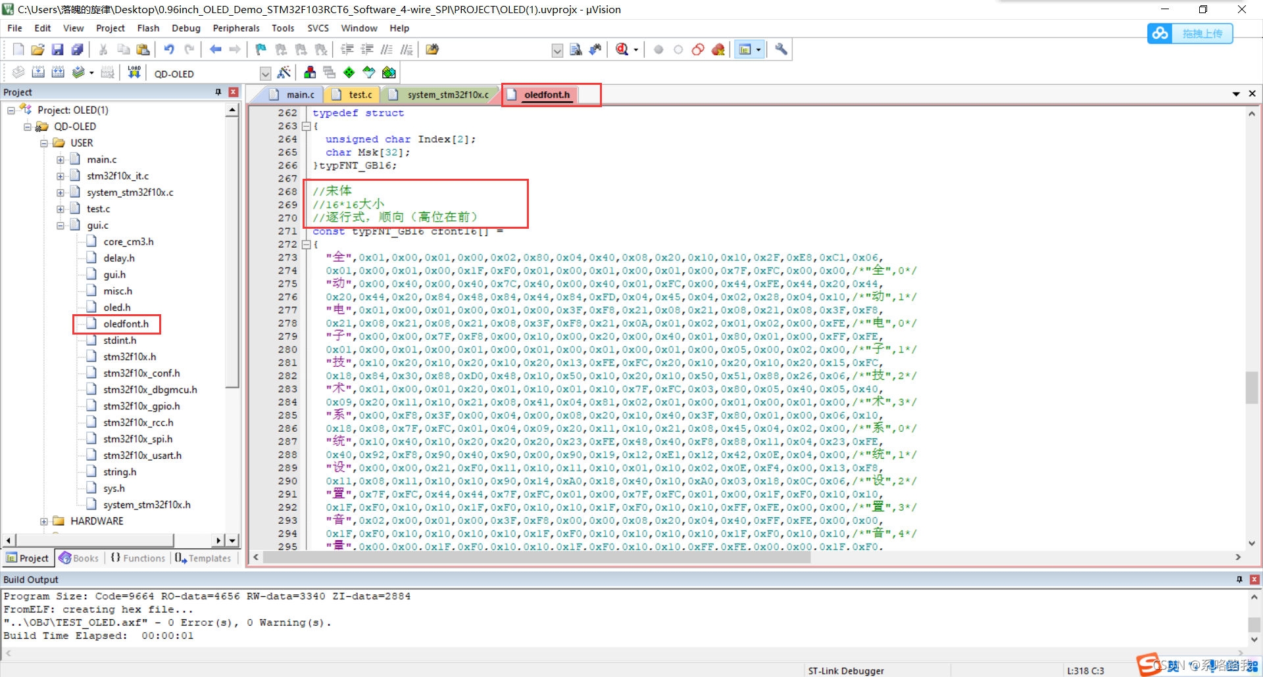Collapse the Project: OLED(1) tree node

[x=11, y=110]
